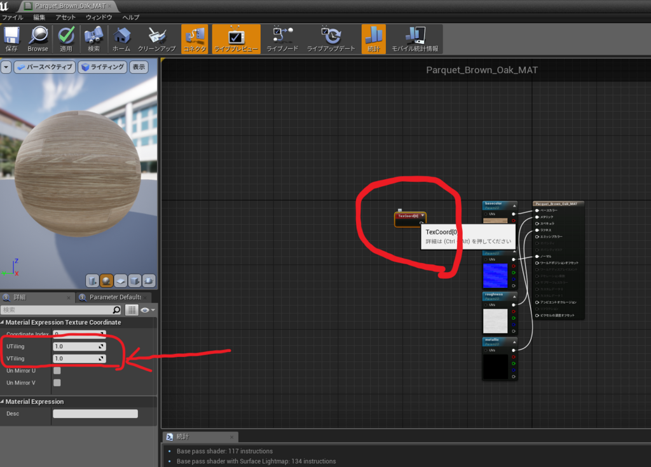Image resolution: width=651 pixels, height=467 pixels.
Task: Click the スペキュラ specular input pin
Action: click(537, 223)
